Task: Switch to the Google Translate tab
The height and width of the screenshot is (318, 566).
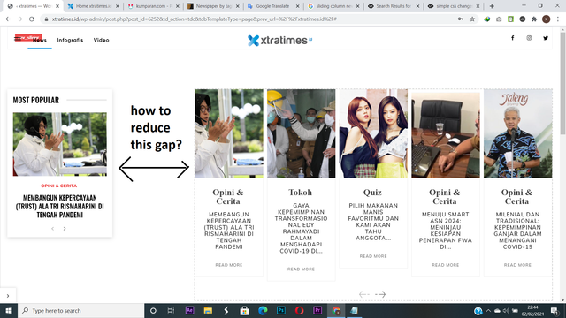Action: click(x=273, y=6)
